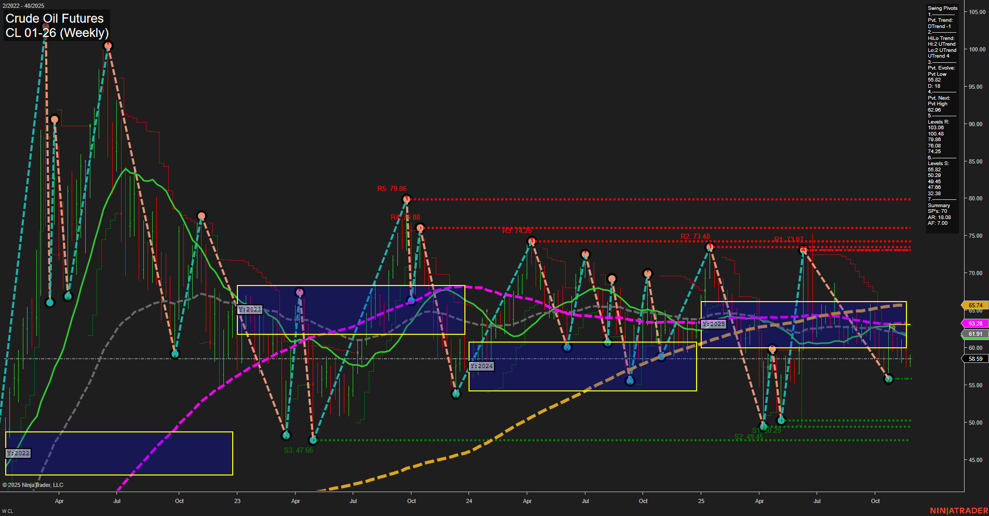Click the 2/2022 - 48/2025 date range label
989x516 pixels.
pyautogui.click(x=22, y=6)
